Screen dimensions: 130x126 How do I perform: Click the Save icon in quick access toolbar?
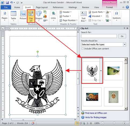click(x=7, y=2)
